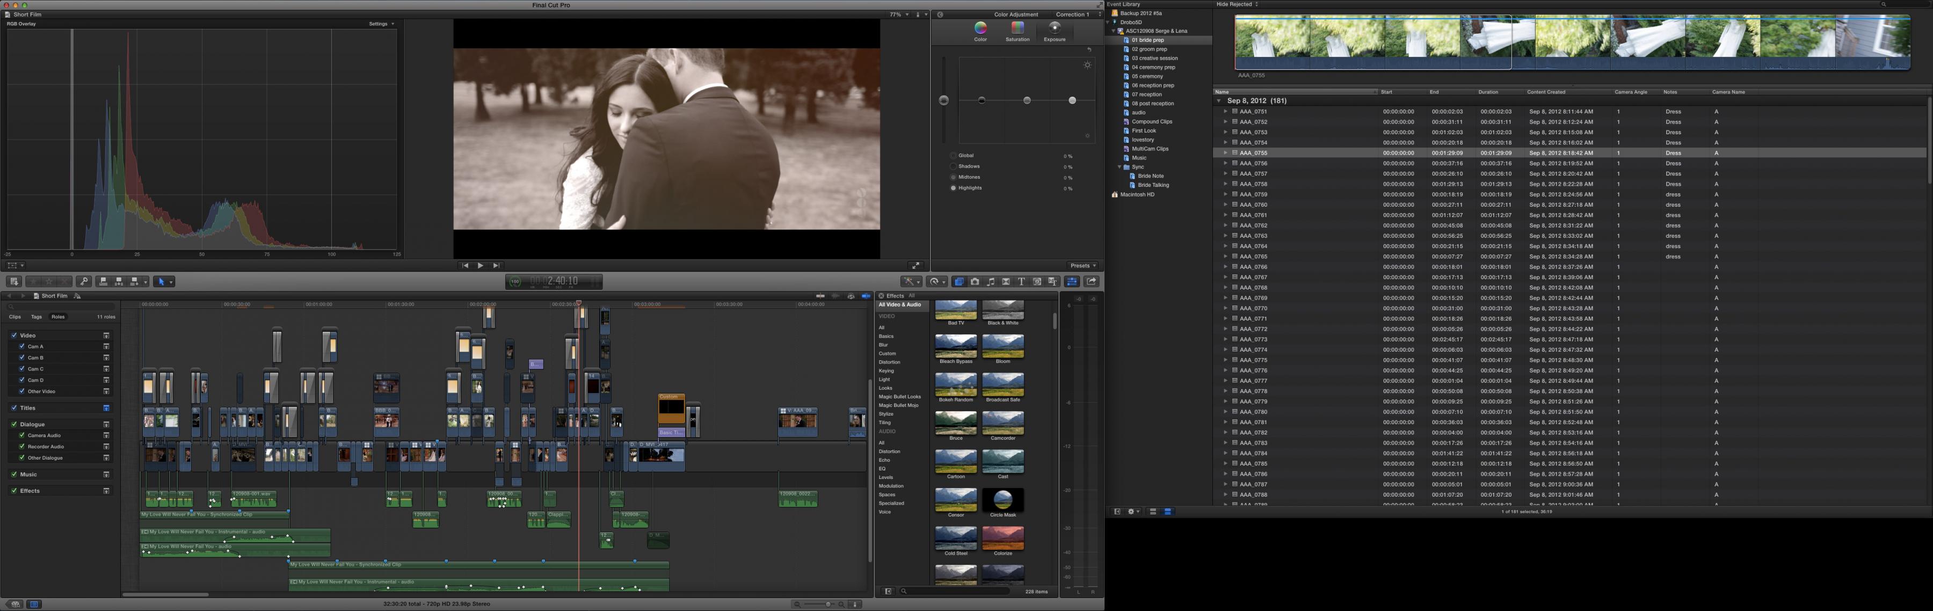This screenshot has height=611, width=1933.
Task: Play the viewer clip
Action: (480, 266)
